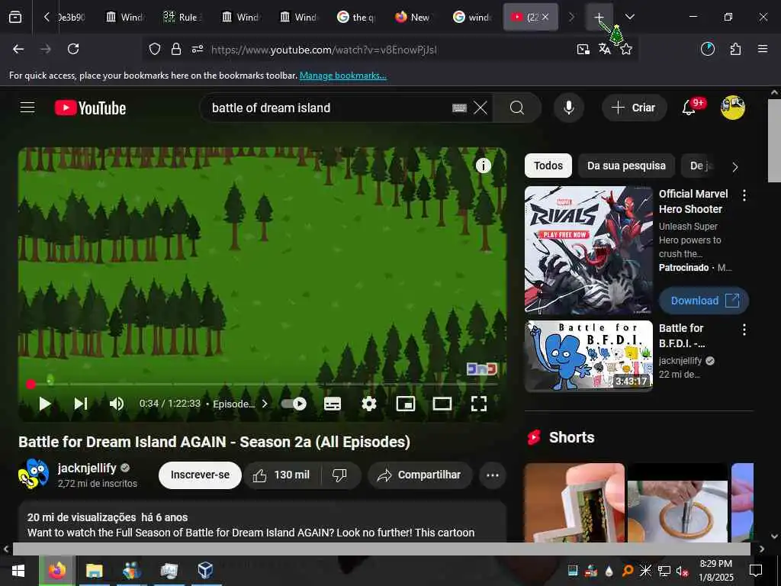Switch to miniplayer mode
Image resolution: width=781 pixels, height=586 pixels.
click(x=406, y=404)
